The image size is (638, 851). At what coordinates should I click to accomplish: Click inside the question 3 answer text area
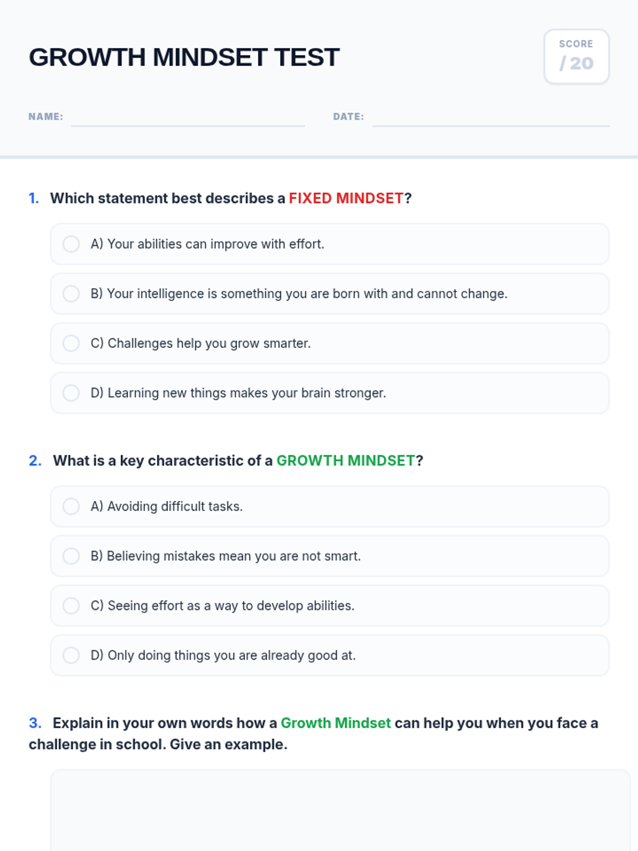point(340,810)
